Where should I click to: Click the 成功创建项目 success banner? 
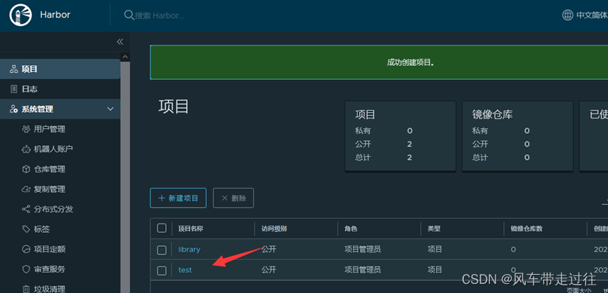[x=379, y=62]
